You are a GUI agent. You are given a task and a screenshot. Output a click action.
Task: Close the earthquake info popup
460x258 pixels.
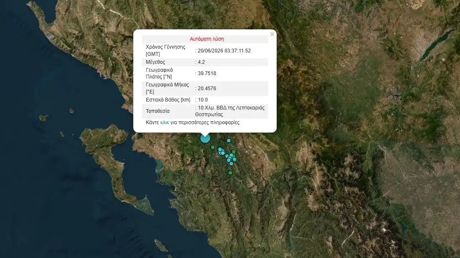click(x=272, y=34)
